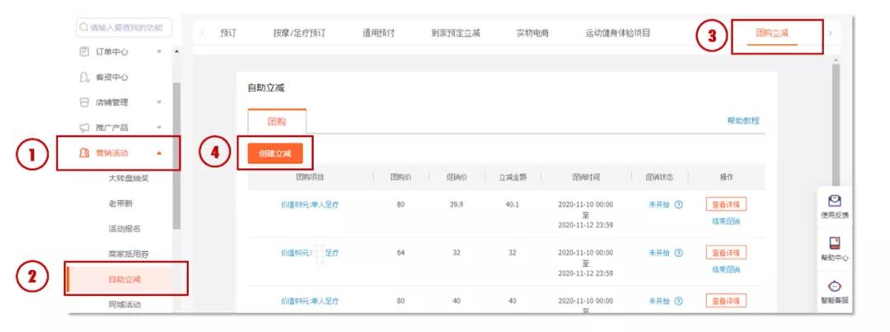Open 帮助中心 book icon
The image size is (890, 332).
[834, 243]
